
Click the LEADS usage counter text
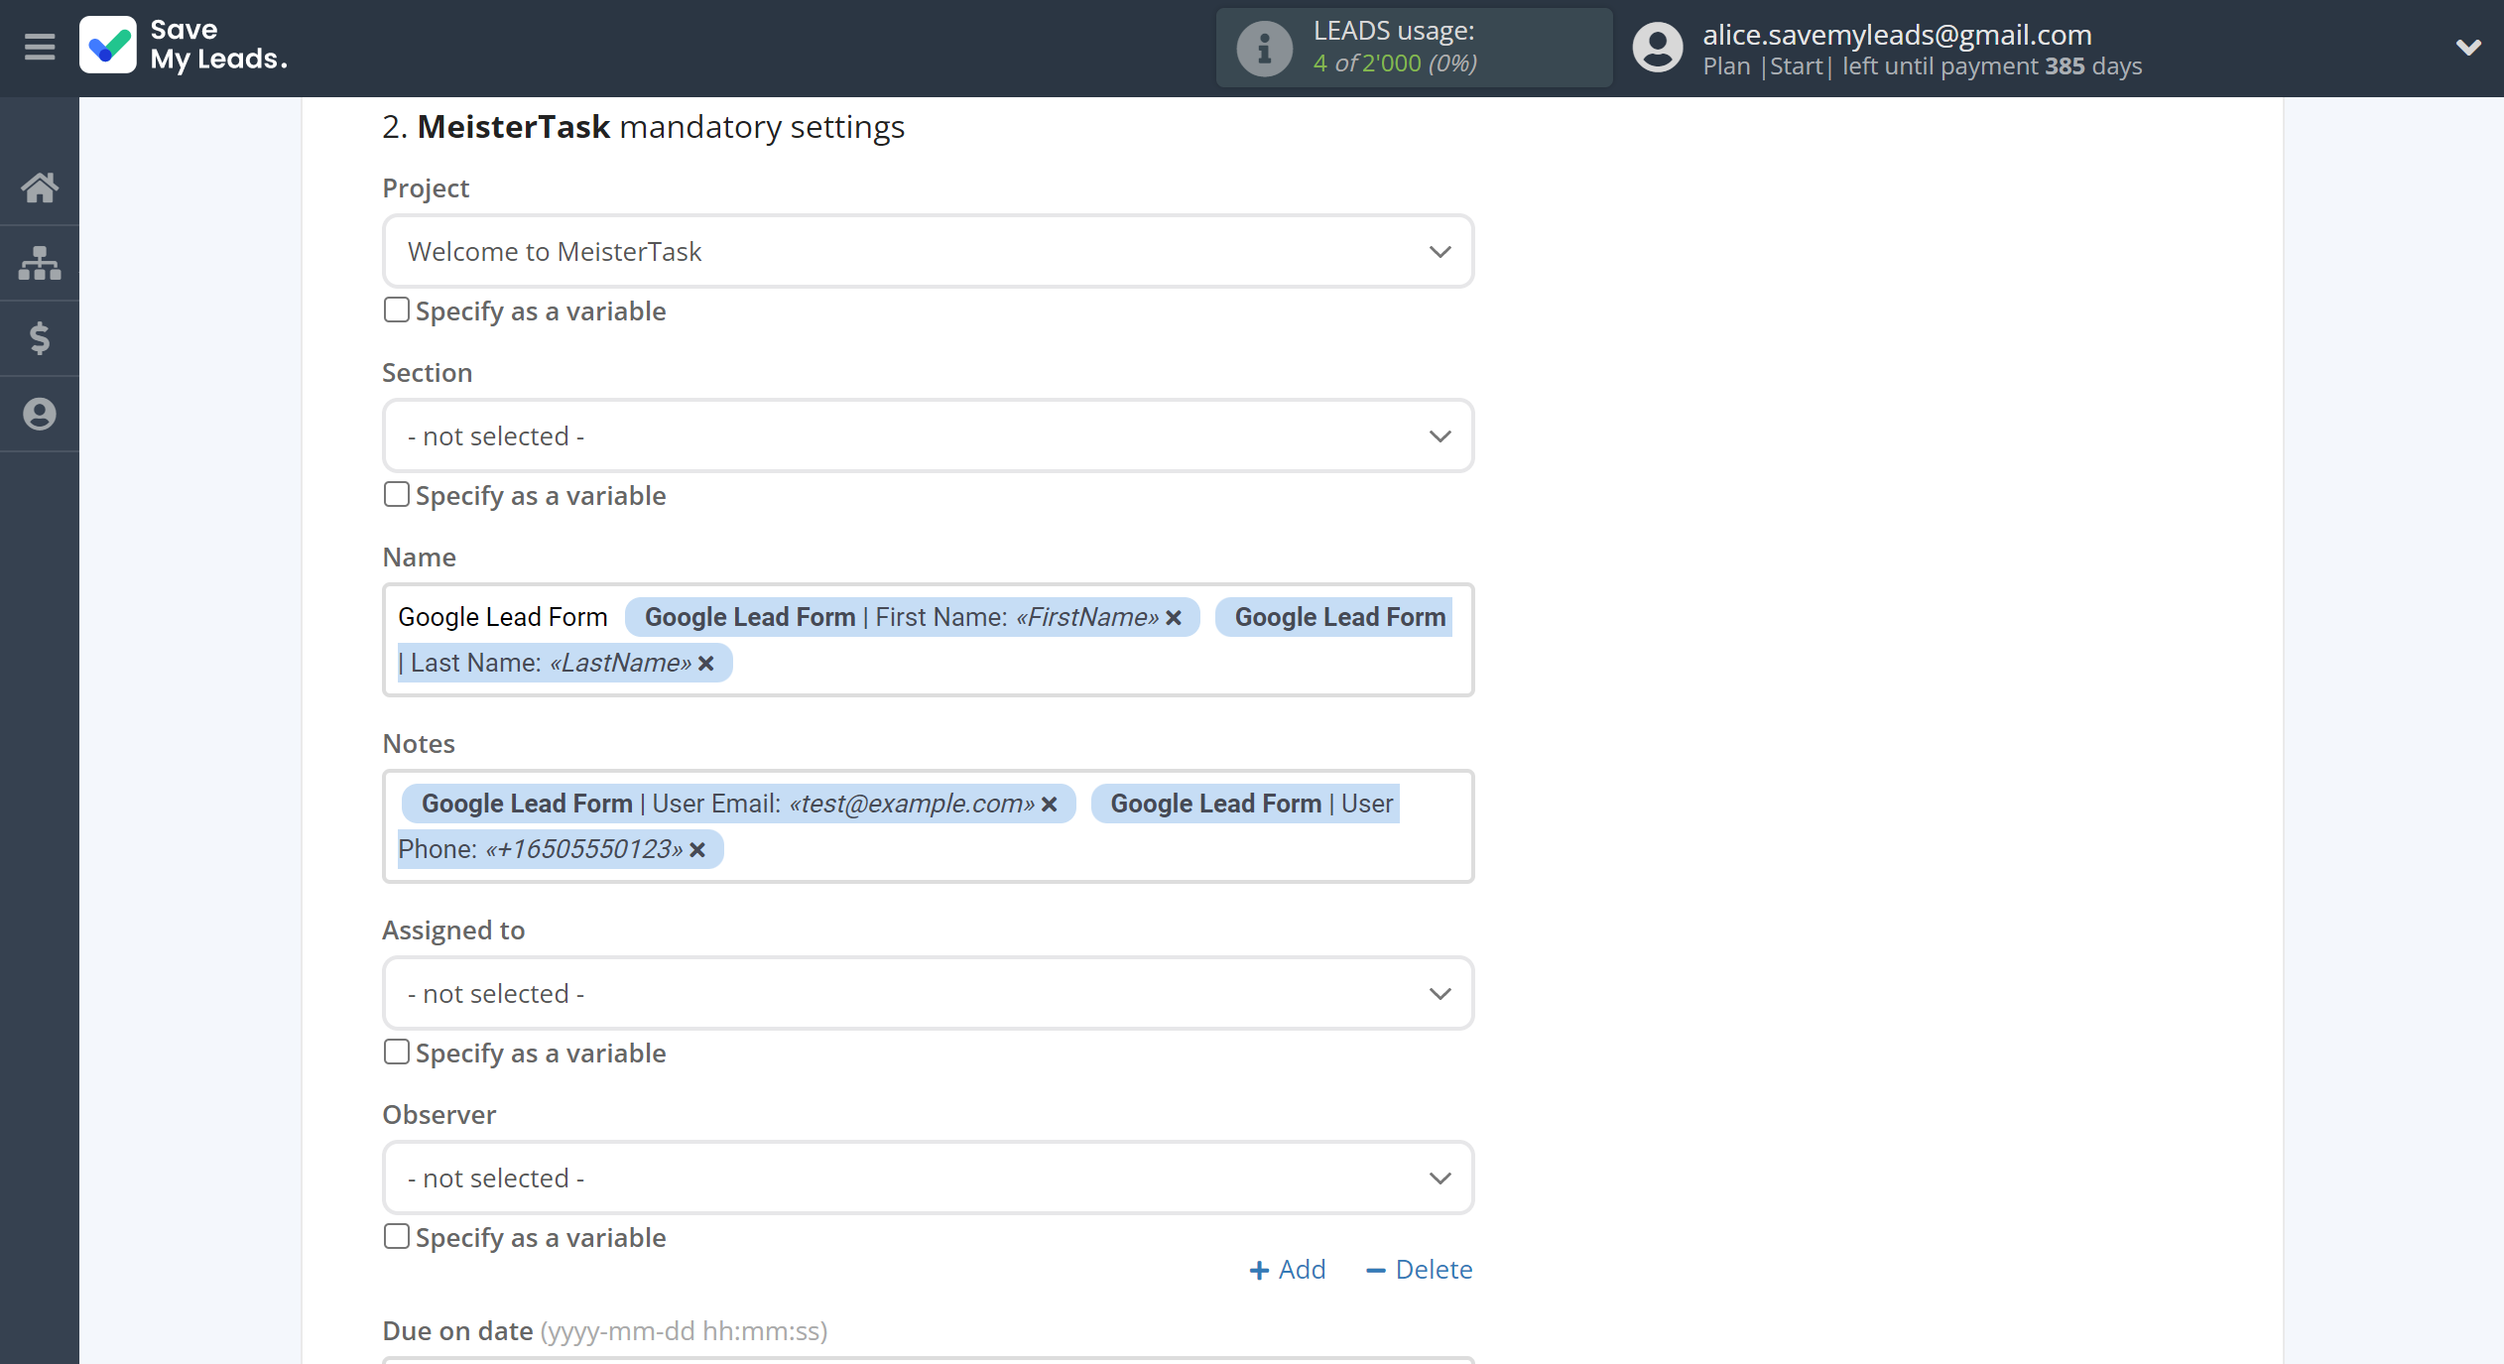(x=1395, y=62)
